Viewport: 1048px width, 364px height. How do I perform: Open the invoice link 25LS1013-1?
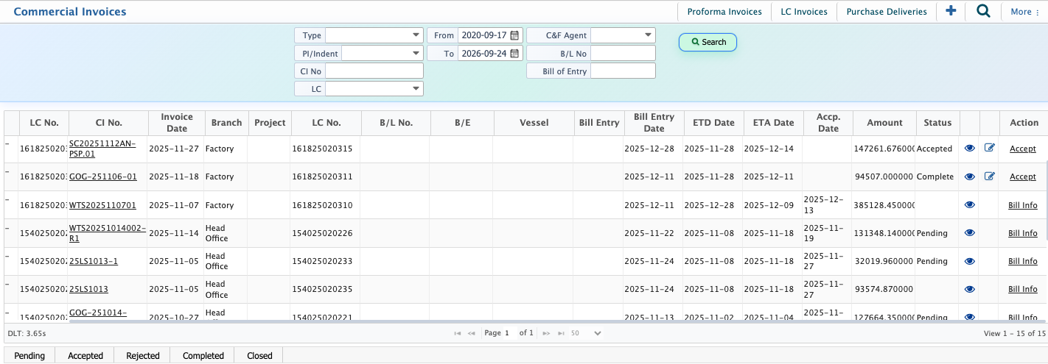94,261
